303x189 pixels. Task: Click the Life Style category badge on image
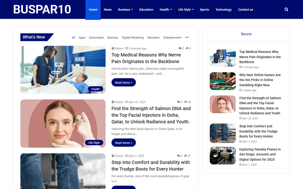coord(94,143)
